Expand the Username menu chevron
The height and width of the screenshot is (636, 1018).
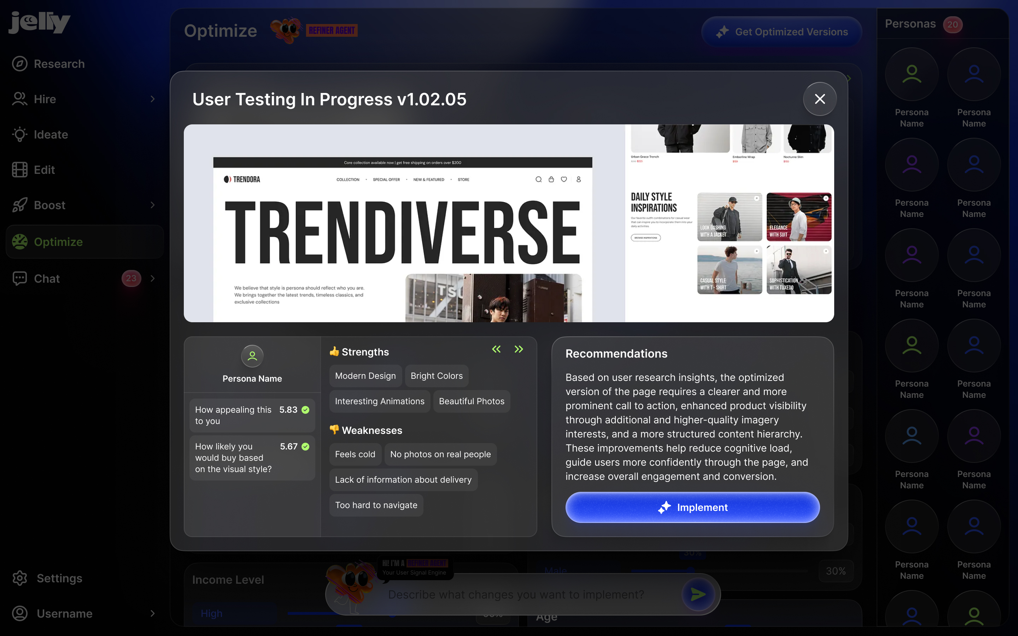tap(153, 614)
